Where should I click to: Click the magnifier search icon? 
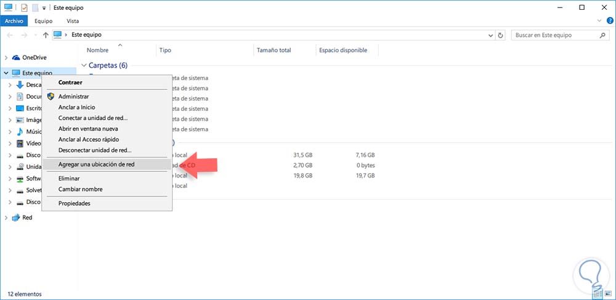602,35
